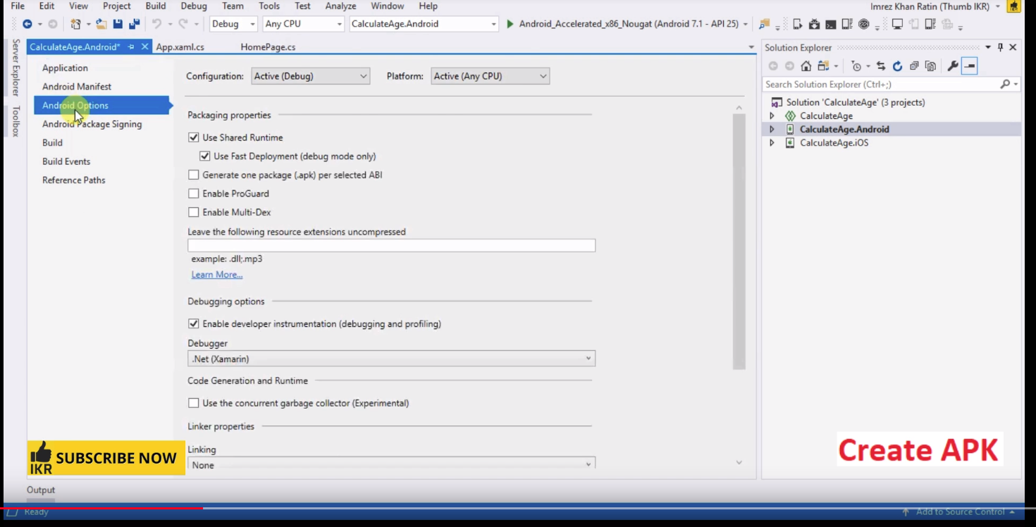Toggle the Preview Selected Items icon

970,66
